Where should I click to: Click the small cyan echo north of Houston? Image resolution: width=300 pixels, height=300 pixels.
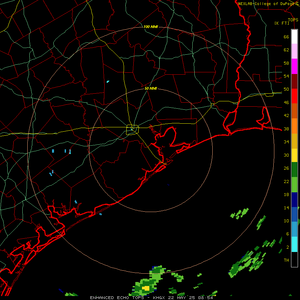pyautogui.click(x=108, y=82)
